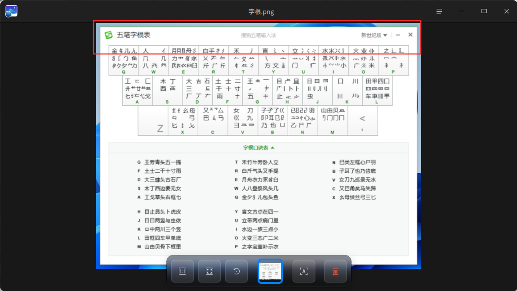Select the 字根.png thumbnail in toolbar

click(270, 271)
